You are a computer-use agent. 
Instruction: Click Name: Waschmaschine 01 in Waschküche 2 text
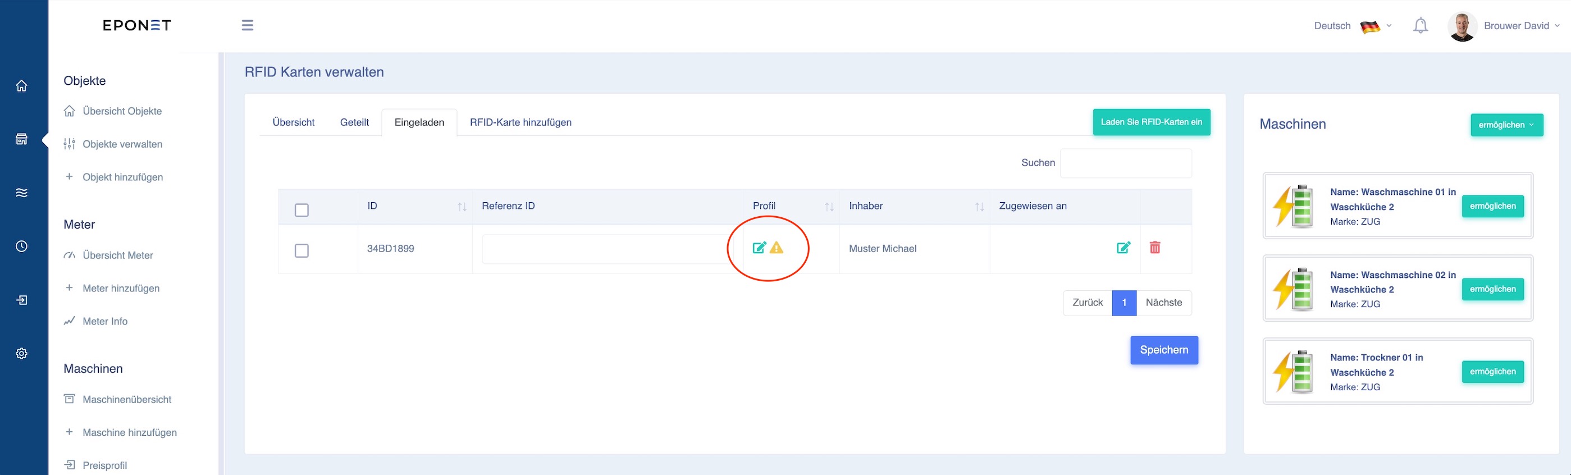coord(1393,199)
